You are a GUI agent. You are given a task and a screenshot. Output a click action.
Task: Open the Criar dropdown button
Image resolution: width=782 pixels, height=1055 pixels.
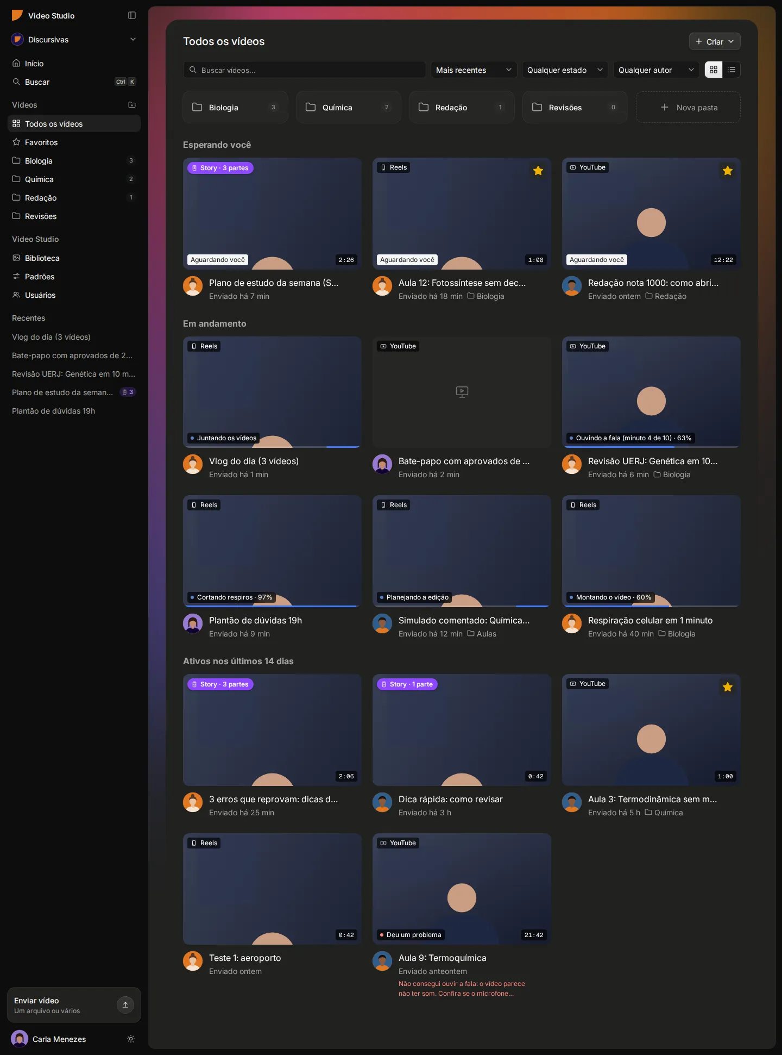click(715, 41)
